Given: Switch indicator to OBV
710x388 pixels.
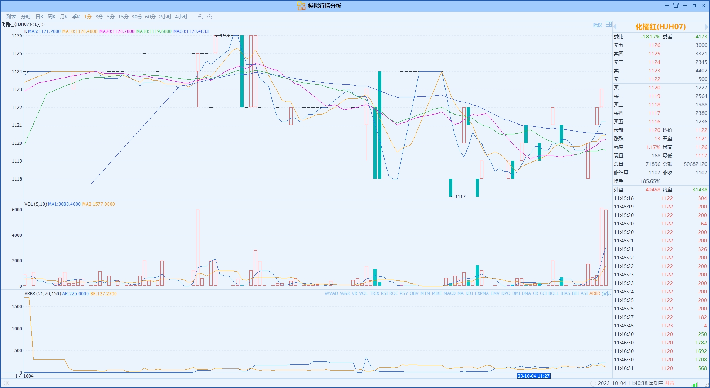Looking at the screenshot, I should [x=414, y=293].
